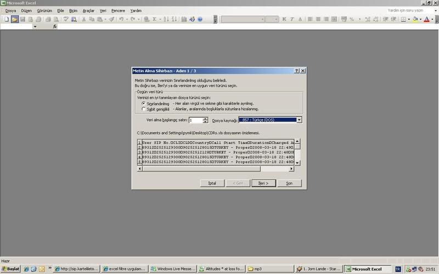Click the Sort Ascending icon

(166, 19)
